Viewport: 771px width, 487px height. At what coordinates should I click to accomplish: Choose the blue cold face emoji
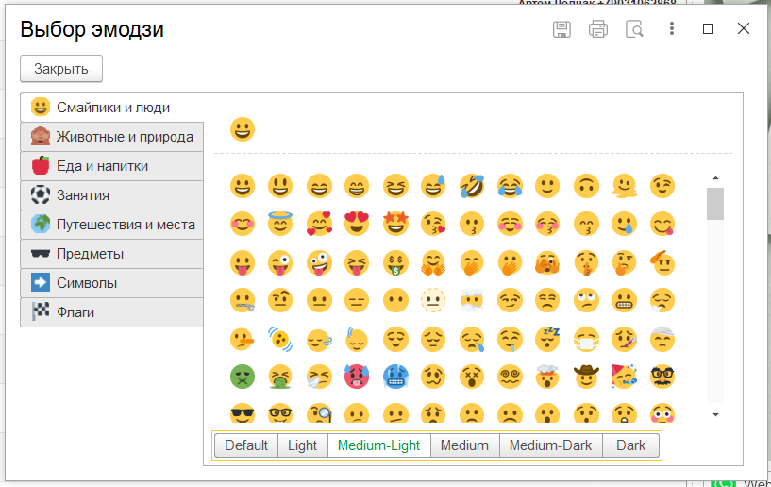pyautogui.click(x=395, y=378)
